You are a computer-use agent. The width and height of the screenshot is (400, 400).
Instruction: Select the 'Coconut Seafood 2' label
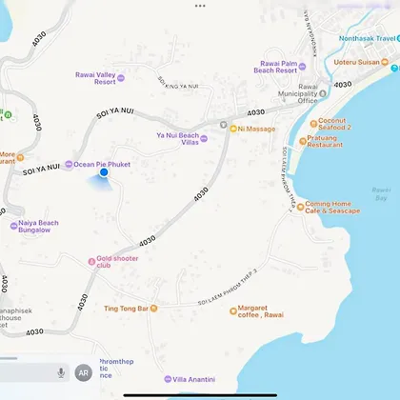point(334,124)
